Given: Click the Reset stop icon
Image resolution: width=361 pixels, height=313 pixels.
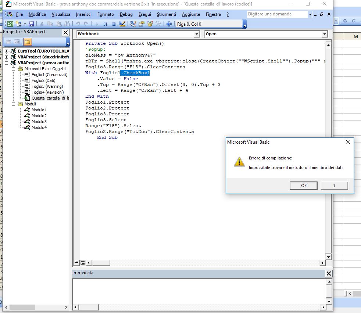Looking at the screenshot, I should 114,24.
